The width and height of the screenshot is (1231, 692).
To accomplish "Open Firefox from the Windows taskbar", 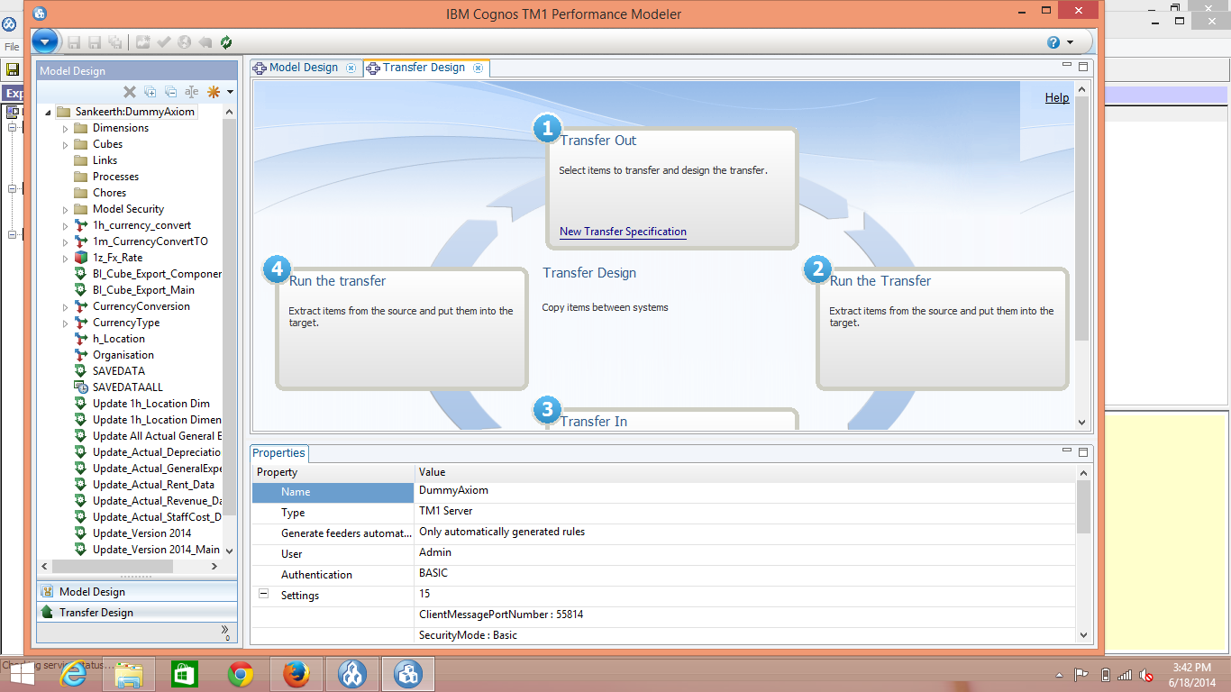I will tap(296, 674).
